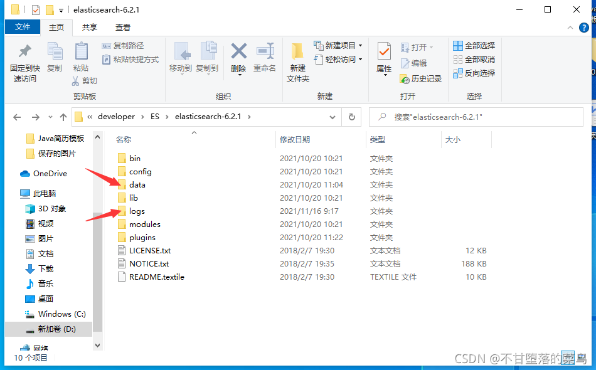This screenshot has height=370, width=596.
Task: Click Invert selection in ribbon
Action: click(x=474, y=73)
